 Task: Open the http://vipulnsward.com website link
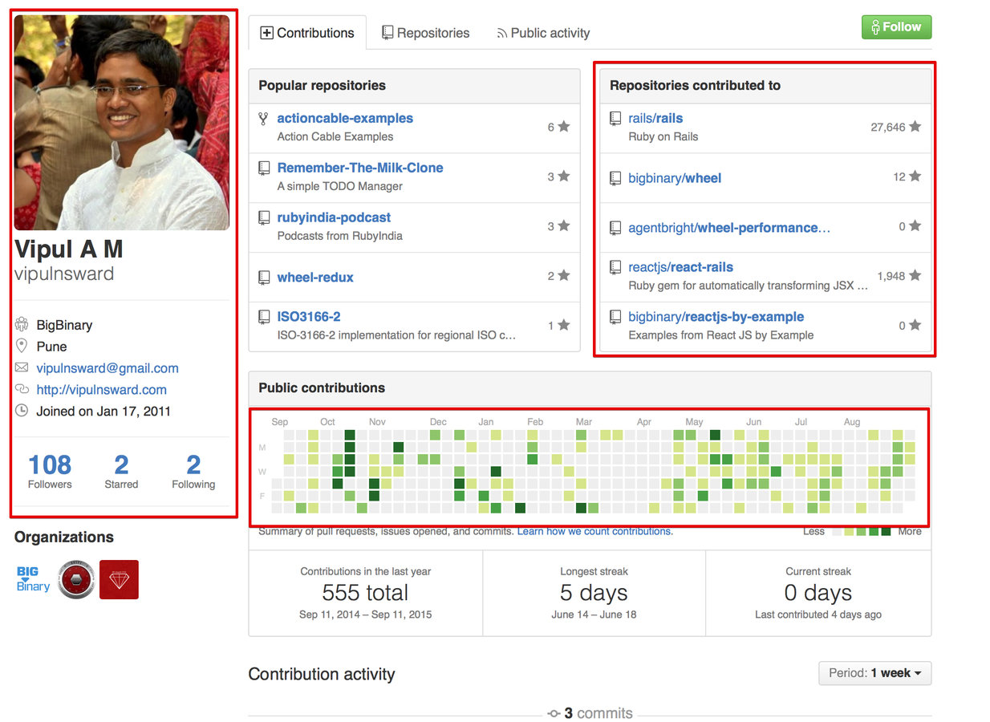101,390
